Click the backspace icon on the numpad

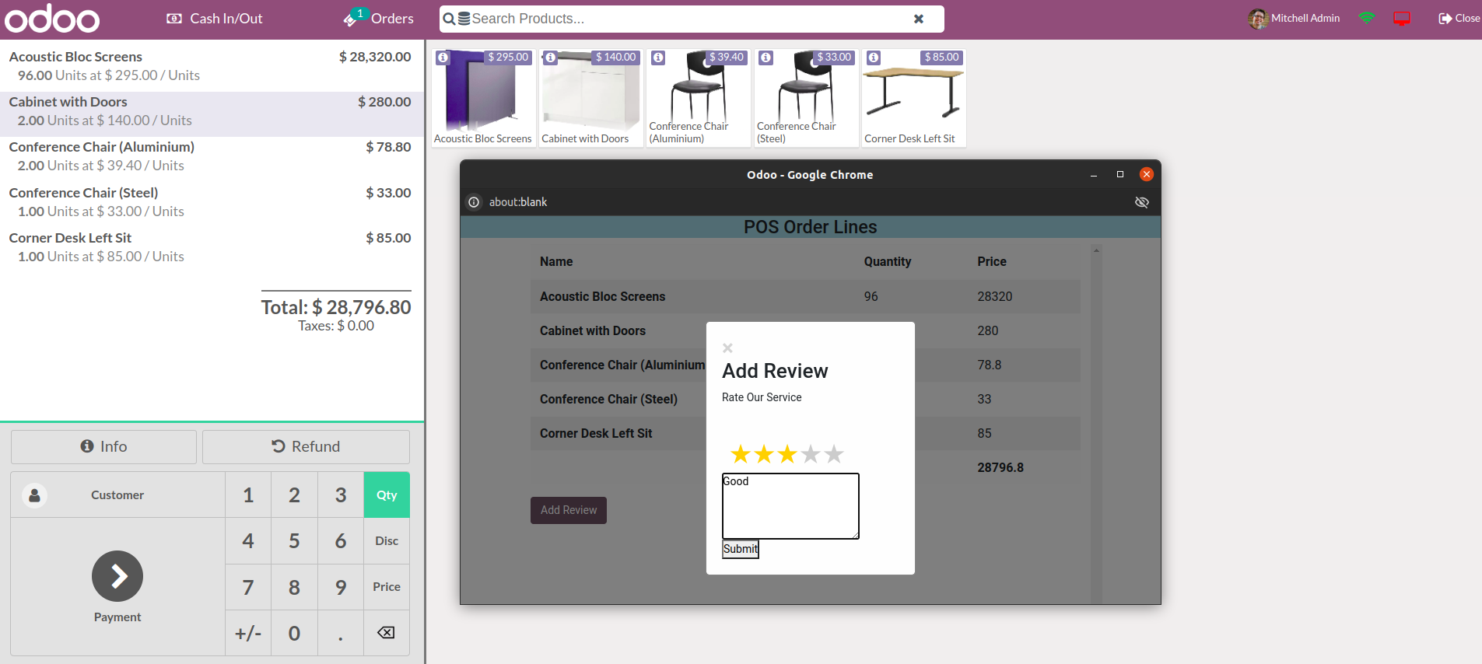[x=387, y=633]
